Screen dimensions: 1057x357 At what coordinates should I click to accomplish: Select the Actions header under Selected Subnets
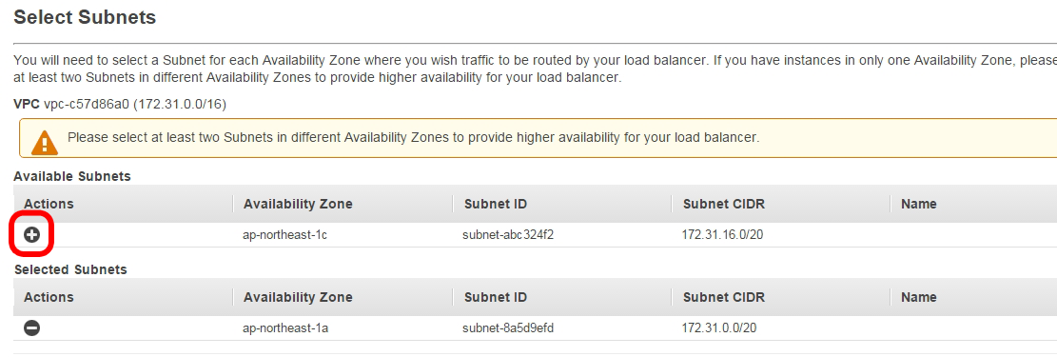point(49,297)
